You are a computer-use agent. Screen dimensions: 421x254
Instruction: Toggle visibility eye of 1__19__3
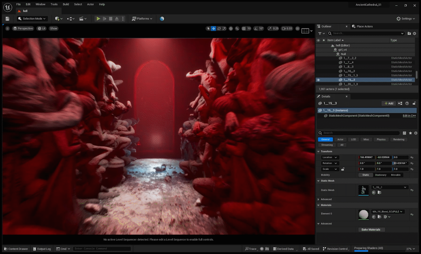point(319,80)
